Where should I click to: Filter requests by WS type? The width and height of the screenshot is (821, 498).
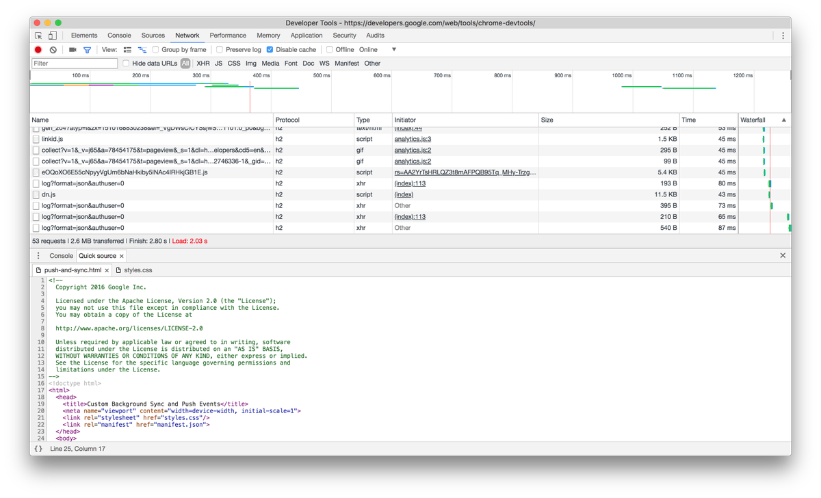tap(324, 63)
